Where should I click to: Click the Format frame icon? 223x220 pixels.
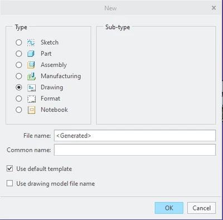pyautogui.click(x=31, y=99)
